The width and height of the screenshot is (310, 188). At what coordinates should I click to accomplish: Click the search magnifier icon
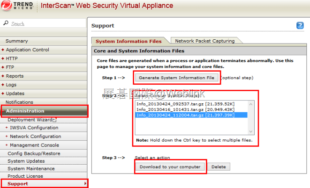click(6, 23)
